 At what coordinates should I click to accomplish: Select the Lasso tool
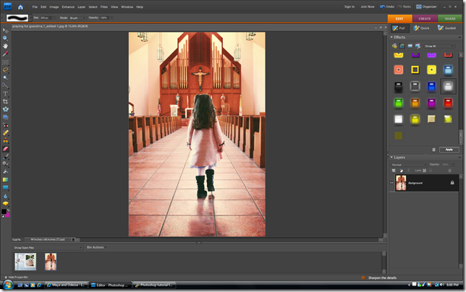5,70
